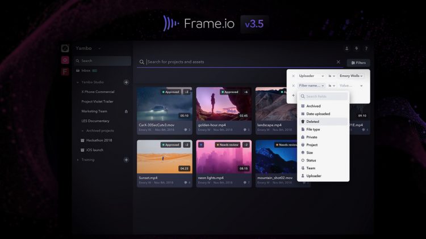Open the LES Documentary project
Viewport: 426px width, 239px height.
[x=95, y=121]
